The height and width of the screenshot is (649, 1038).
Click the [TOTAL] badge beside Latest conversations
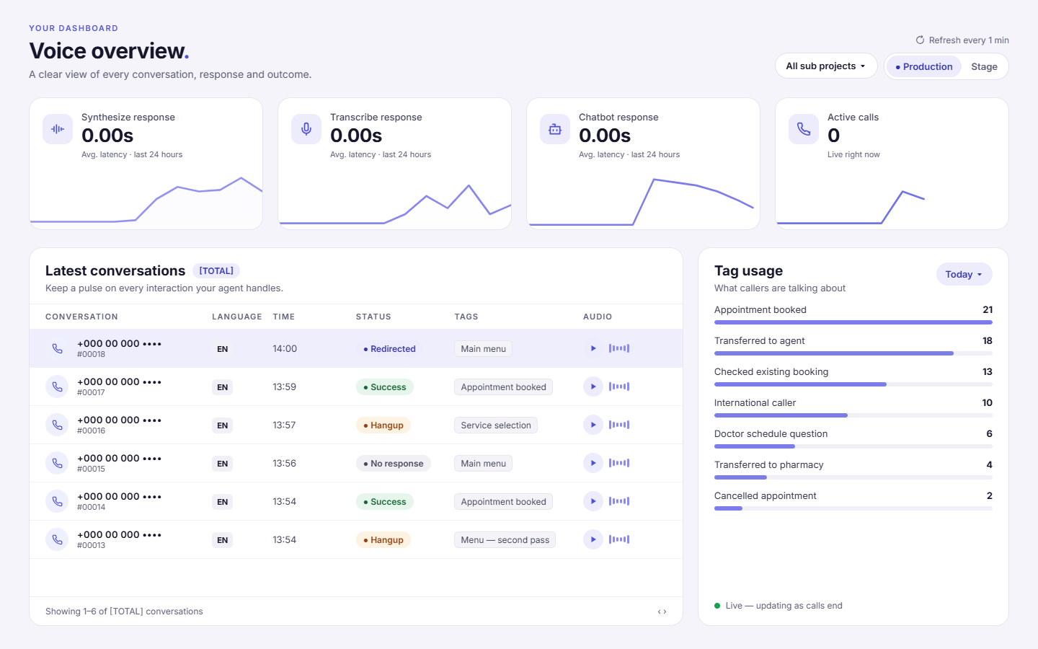tap(216, 271)
